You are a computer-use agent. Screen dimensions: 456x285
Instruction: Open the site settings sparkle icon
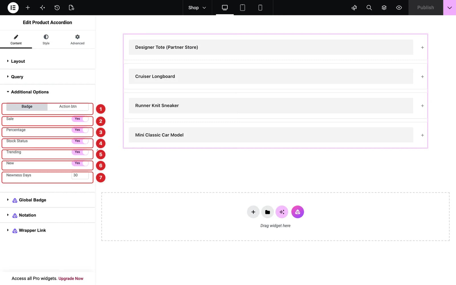click(42, 8)
